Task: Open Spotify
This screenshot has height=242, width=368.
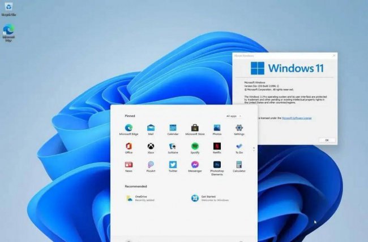Action: coord(195,148)
